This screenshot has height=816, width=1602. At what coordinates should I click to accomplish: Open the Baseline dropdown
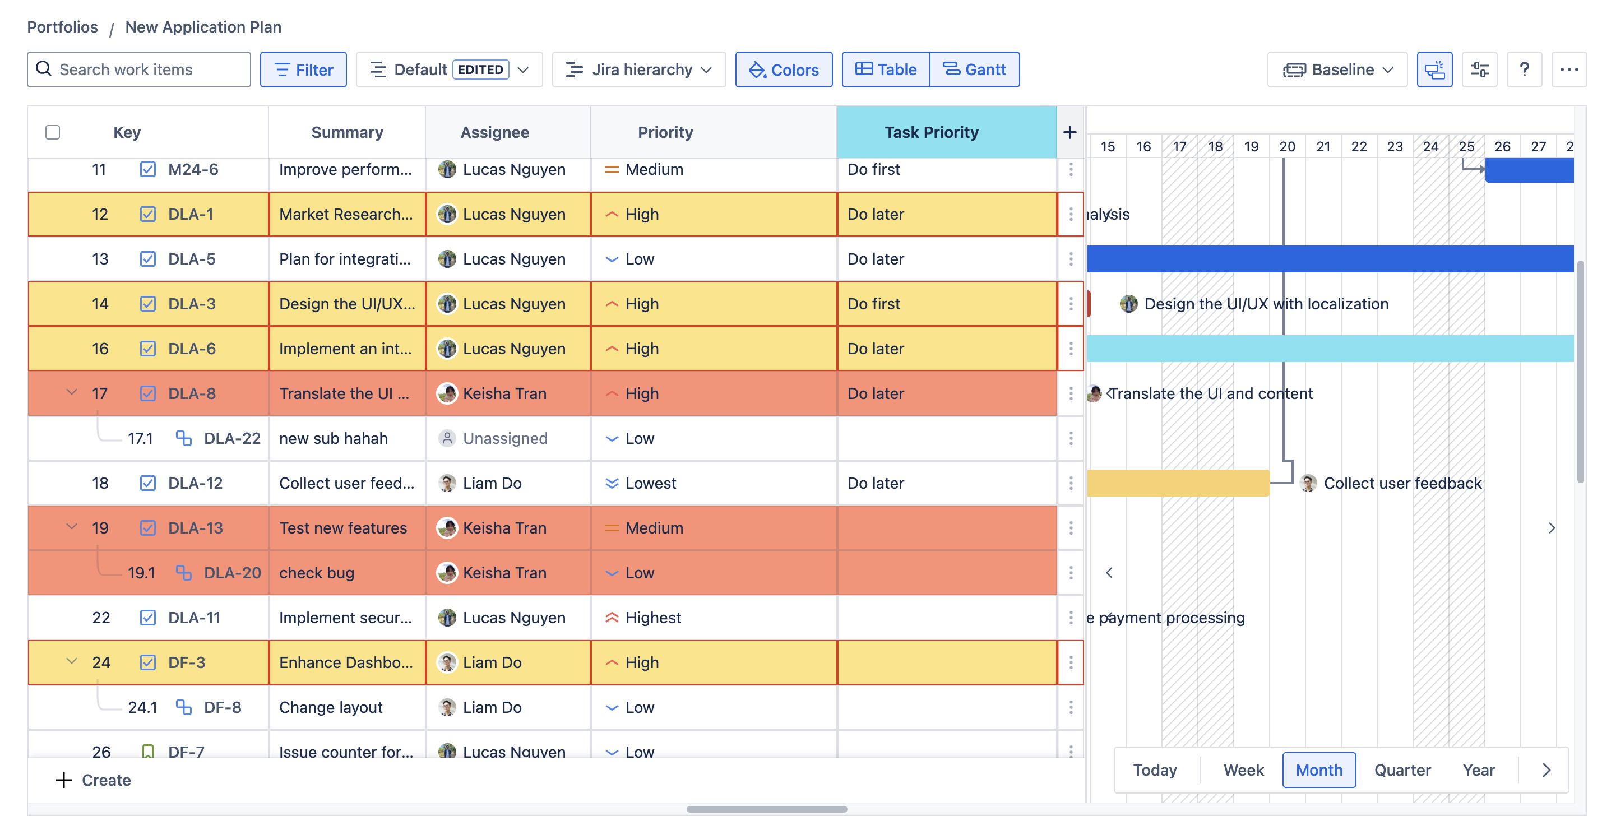pos(1337,69)
